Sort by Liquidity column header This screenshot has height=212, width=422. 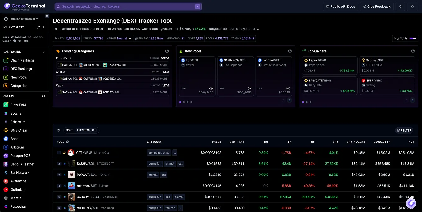click(x=382, y=142)
